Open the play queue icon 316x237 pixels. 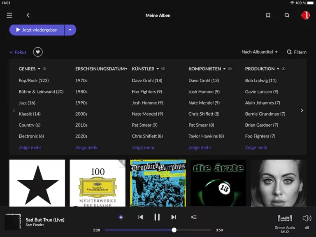194,217
